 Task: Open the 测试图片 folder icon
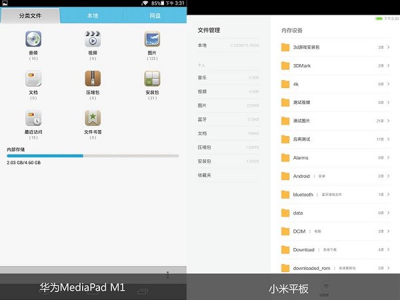click(285, 121)
